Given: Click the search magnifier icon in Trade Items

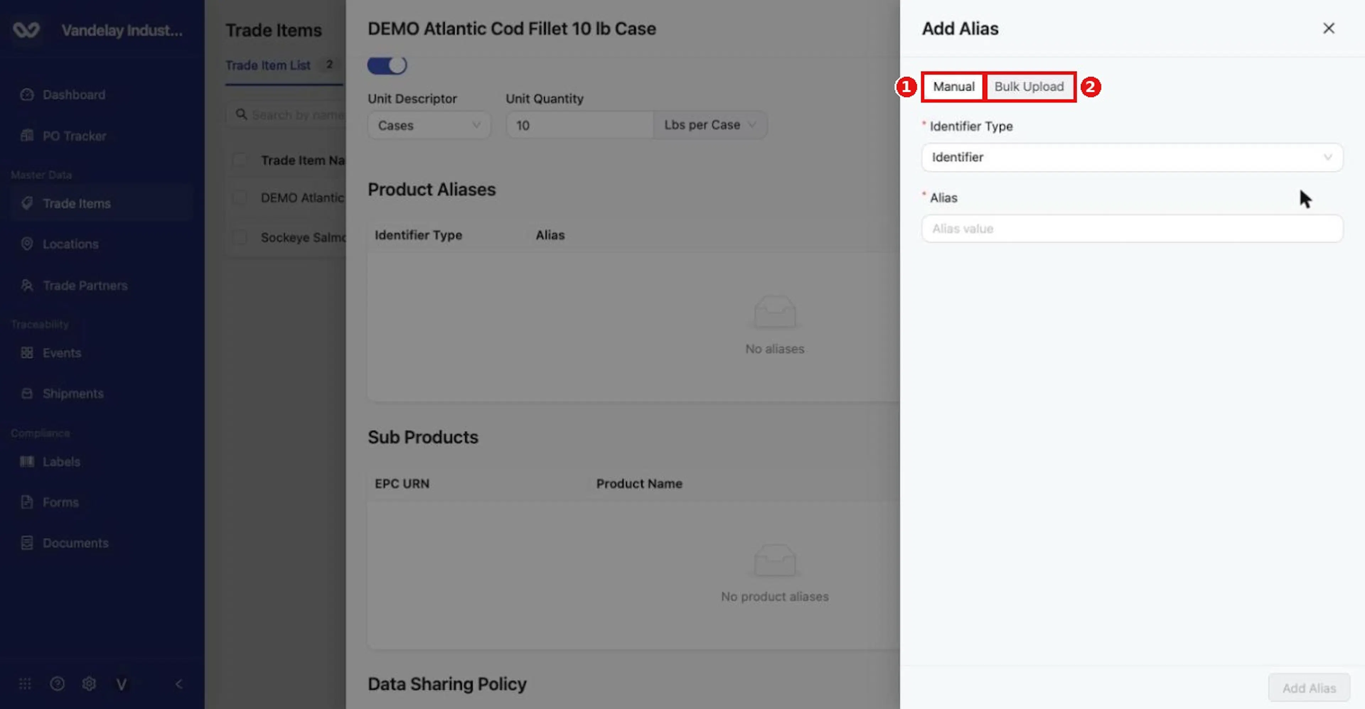Looking at the screenshot, I should (242, 114).
